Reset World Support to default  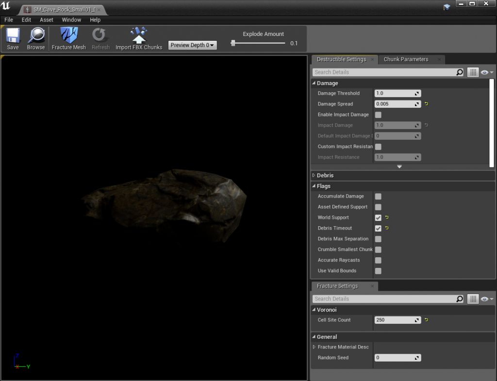pos(387,217)
